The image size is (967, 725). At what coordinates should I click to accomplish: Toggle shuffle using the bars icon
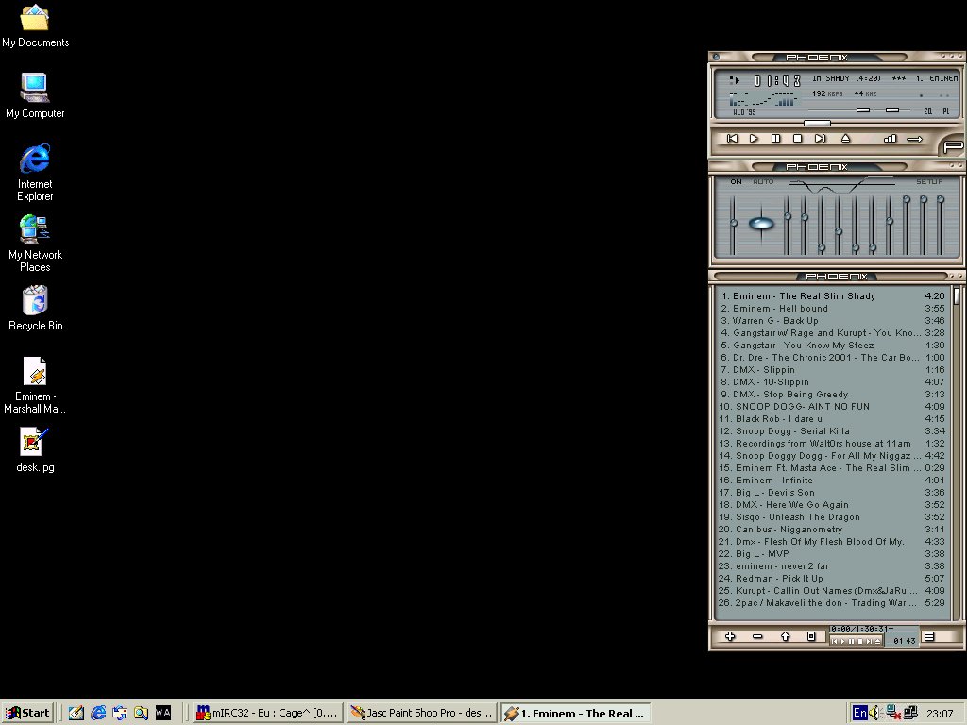pyautogui.click(x=890, y=139)
